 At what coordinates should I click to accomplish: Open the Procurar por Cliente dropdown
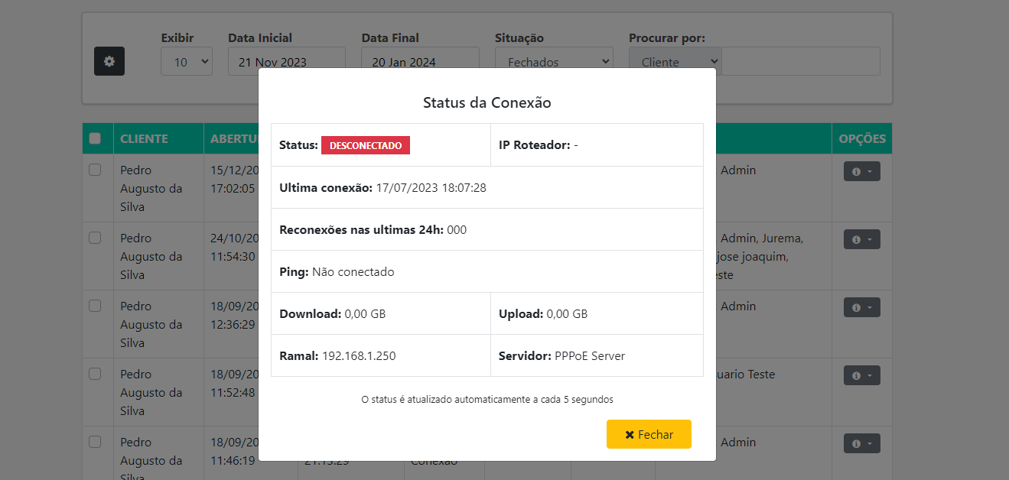674,61
